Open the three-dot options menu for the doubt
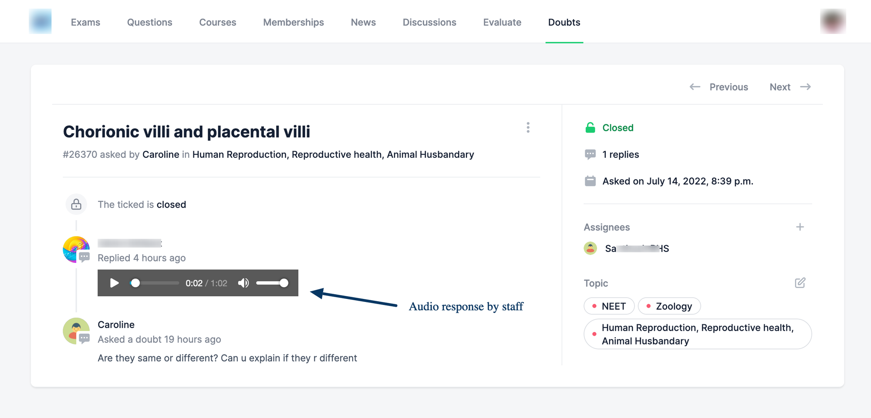Screen dimensions: 871x418 pos(528,127)
